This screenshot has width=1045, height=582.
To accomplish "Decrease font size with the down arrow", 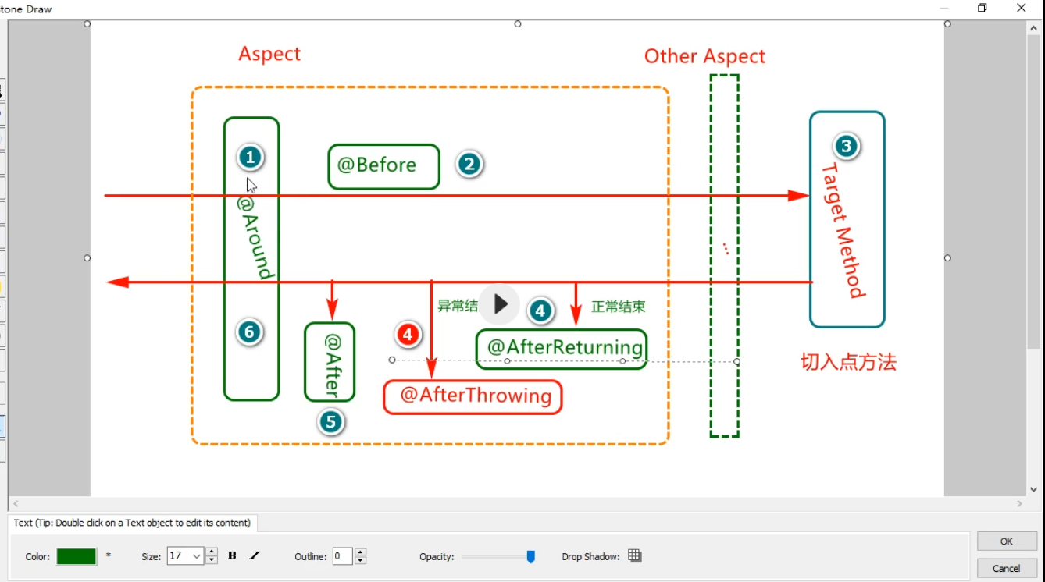I will (212, 561).
